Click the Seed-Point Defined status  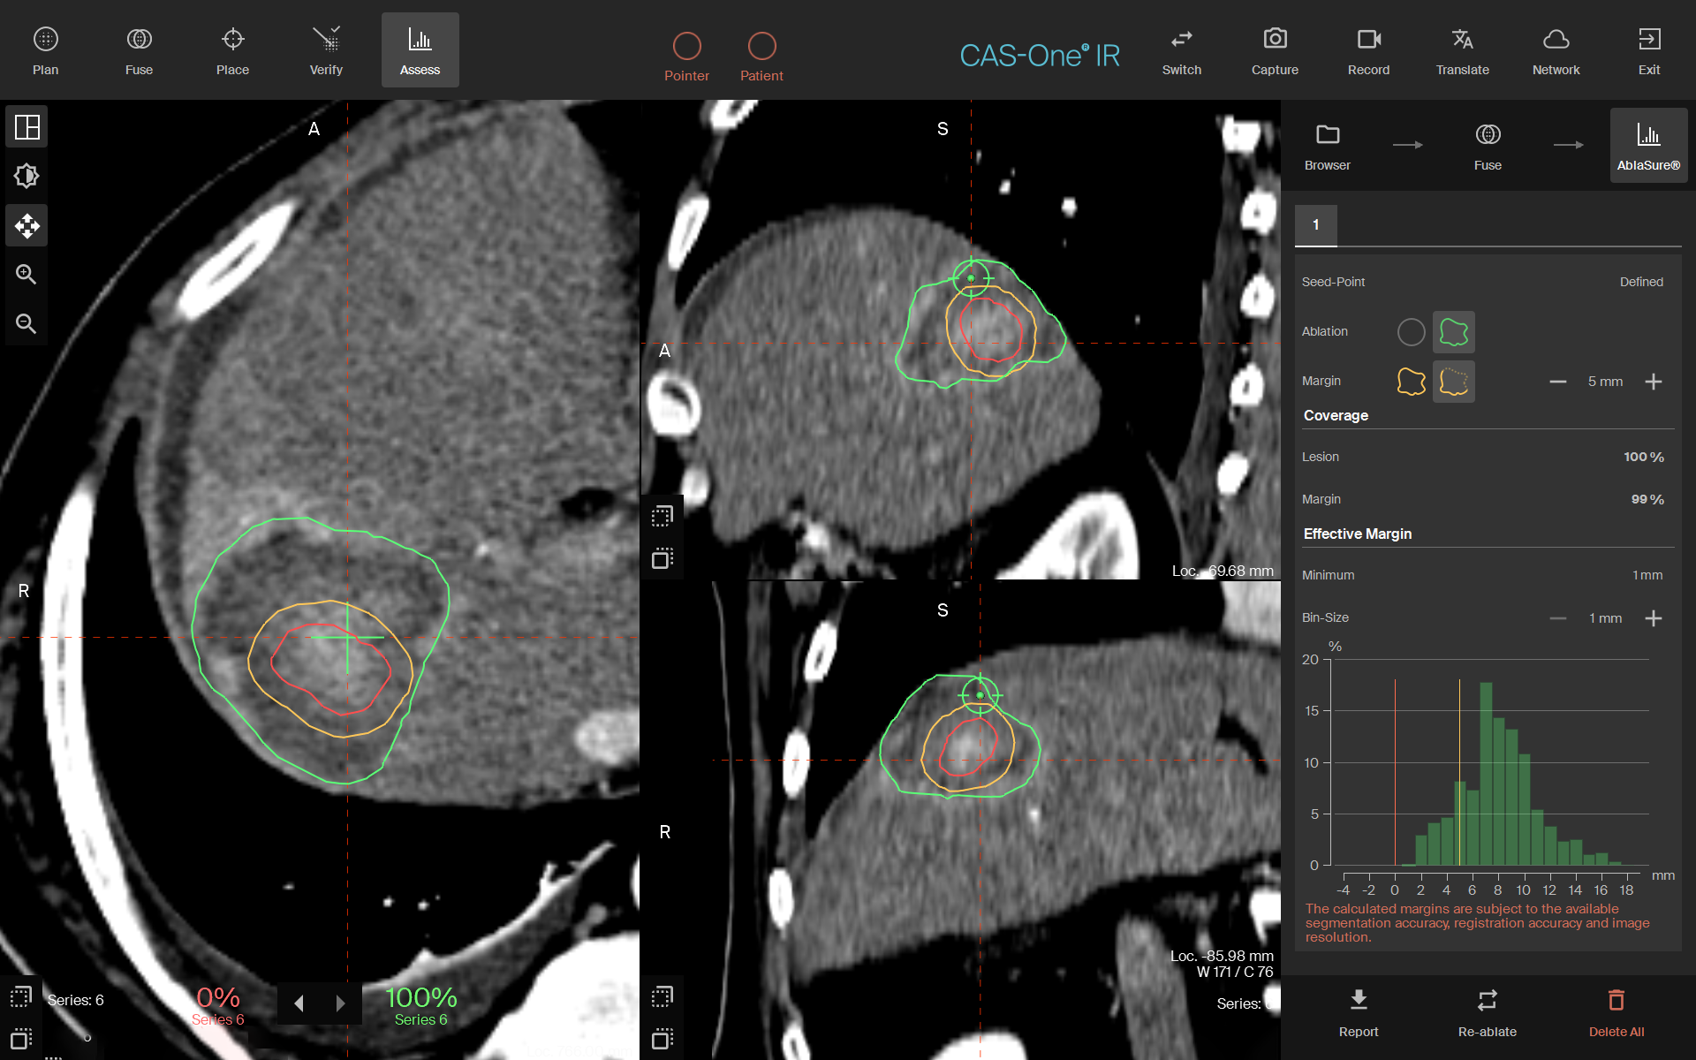click(x=1641, y=282)
